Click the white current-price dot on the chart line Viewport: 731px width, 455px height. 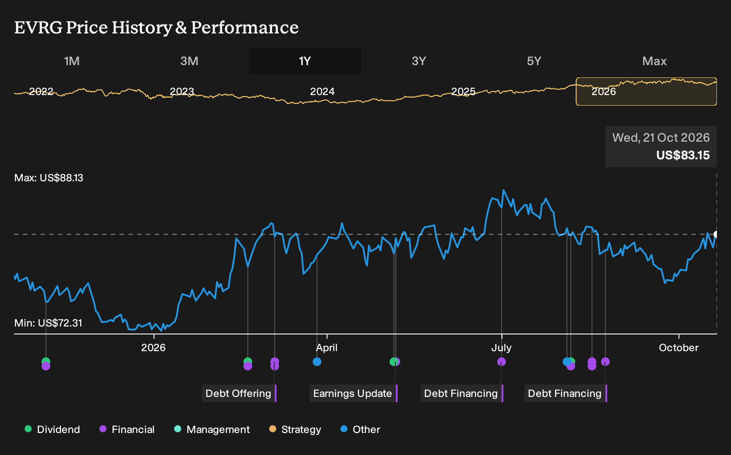[716, 234]
